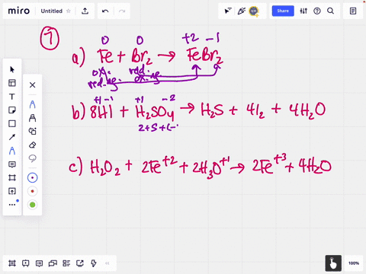Select the Sticky note tool
The height and width of the screenshot is (274, 366).
pos(12,110)
